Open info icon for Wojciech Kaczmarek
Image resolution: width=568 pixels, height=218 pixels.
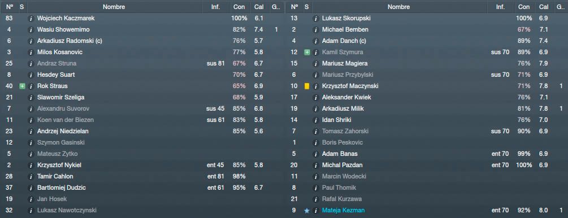[x=31, y=18]
